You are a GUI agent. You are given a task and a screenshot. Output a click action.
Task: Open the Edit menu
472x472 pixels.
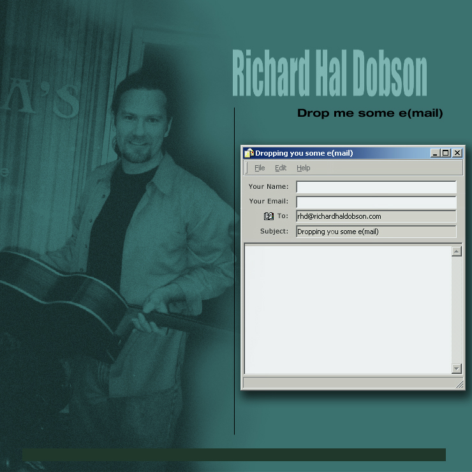tap(281, 168)
